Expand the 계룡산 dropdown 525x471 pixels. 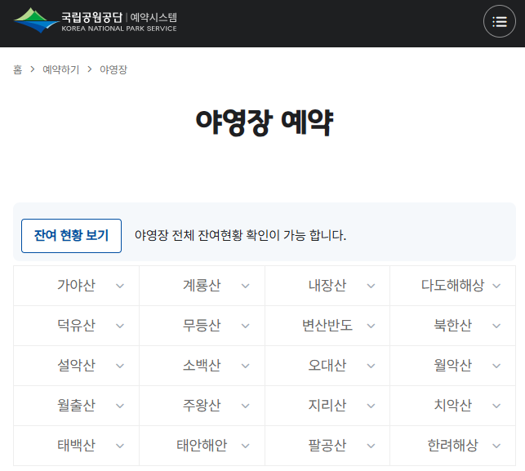pos(202,286)
